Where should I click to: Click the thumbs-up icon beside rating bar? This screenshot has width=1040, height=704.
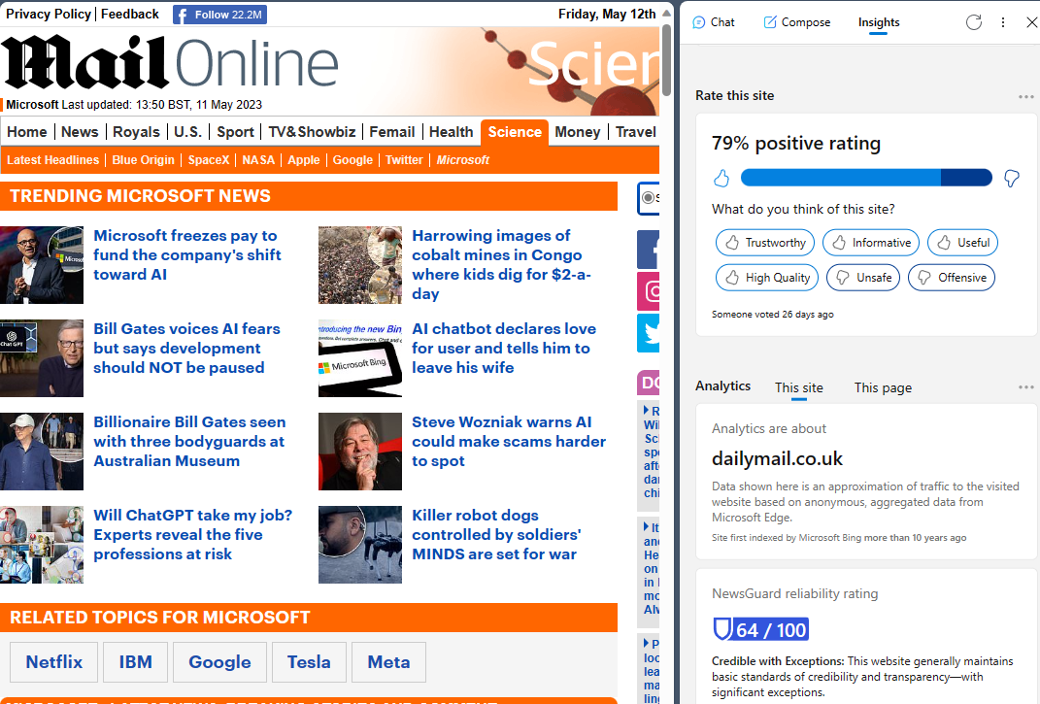tap(721, 178)
